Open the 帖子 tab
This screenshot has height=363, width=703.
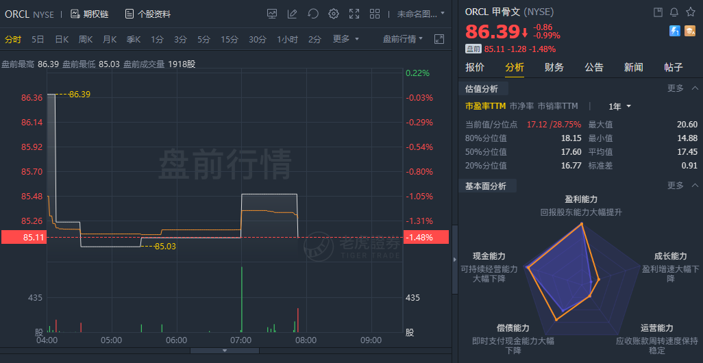(x=674, y=68)
